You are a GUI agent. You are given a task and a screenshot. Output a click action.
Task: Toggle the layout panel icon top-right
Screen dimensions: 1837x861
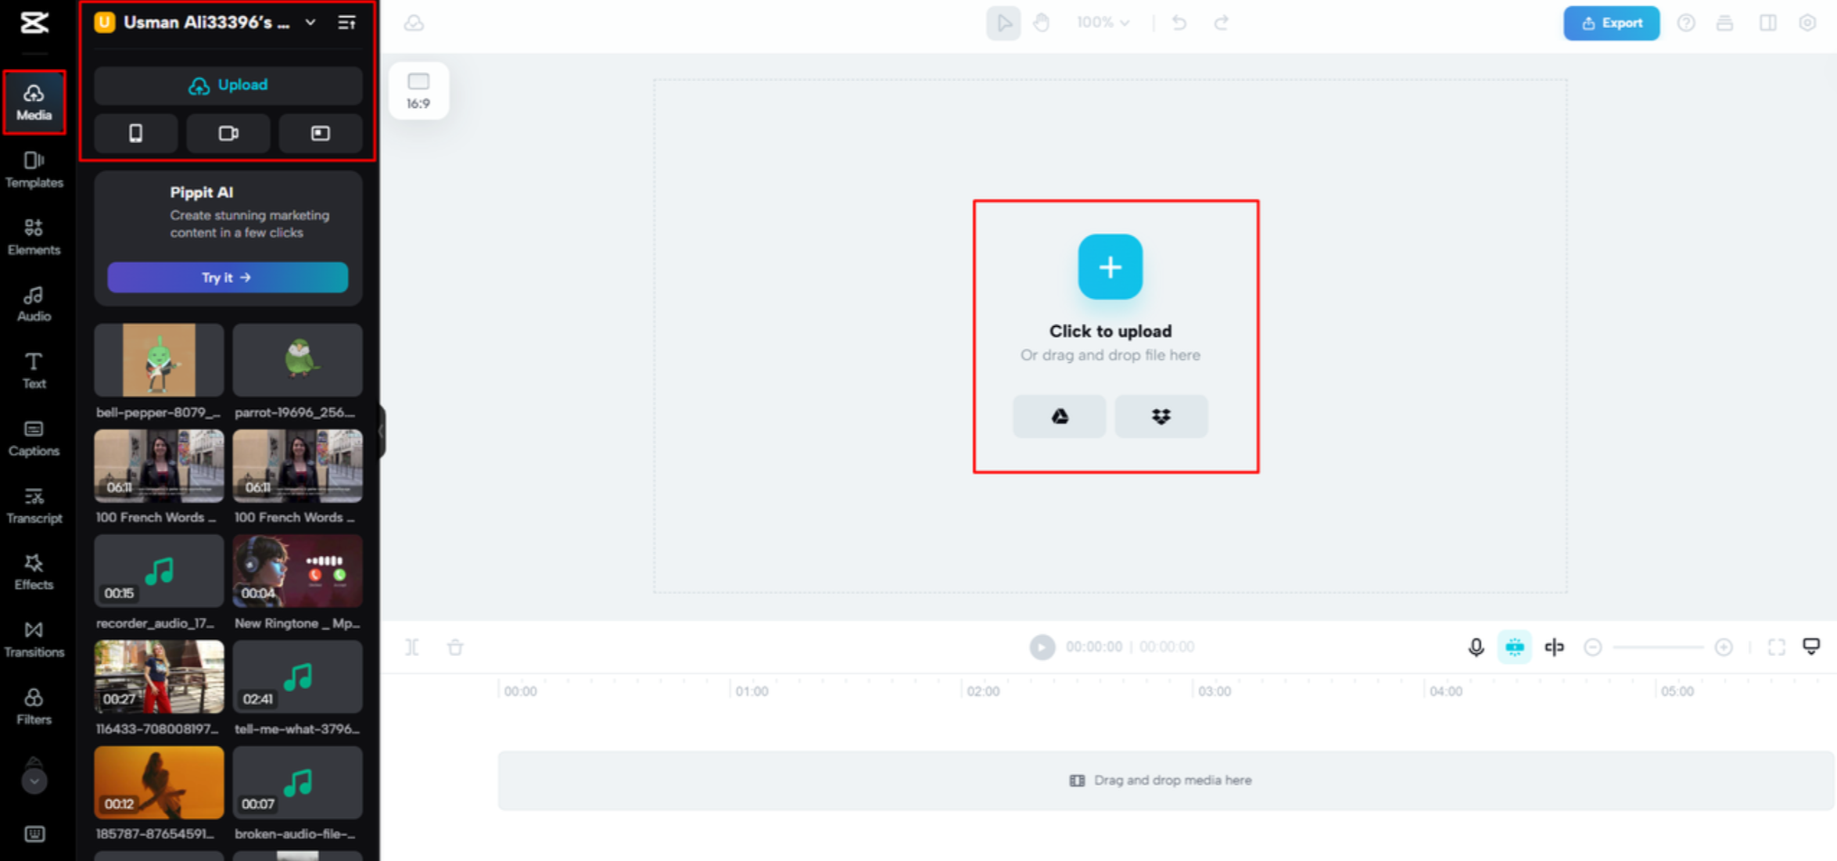tap(1767, 23)
